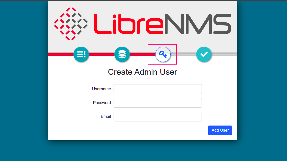The image size is (287, 161).
Task: Click the Username input field
Action: [158, 89]
